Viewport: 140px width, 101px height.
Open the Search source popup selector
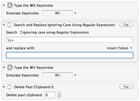coord(21,32)
